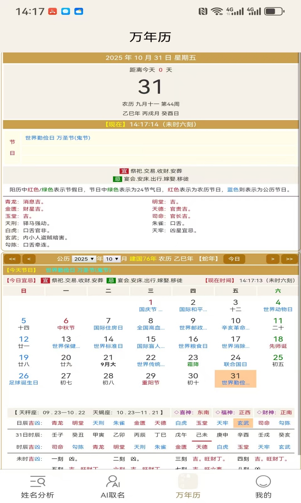Viewport: 301px width, 503px height.
Task: Open the 姓名分析 name analysis icon
Action: (x=38, y=487)
